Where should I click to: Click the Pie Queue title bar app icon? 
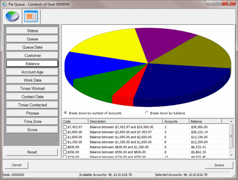point(5,4)
